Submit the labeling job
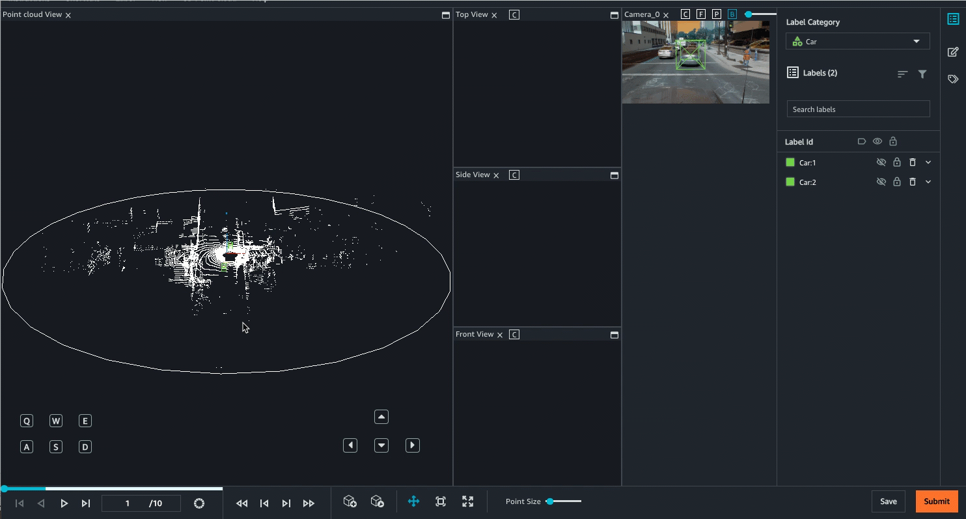966x519 pixels. [x=936, y=501]
